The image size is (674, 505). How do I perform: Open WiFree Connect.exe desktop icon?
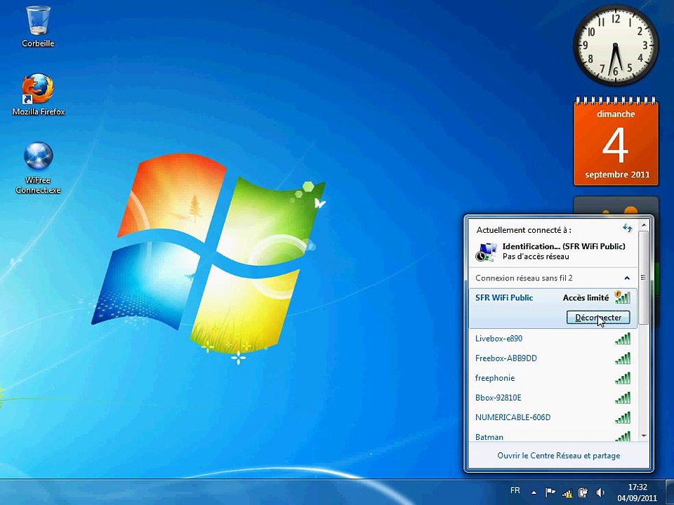(x=38, y=168)
